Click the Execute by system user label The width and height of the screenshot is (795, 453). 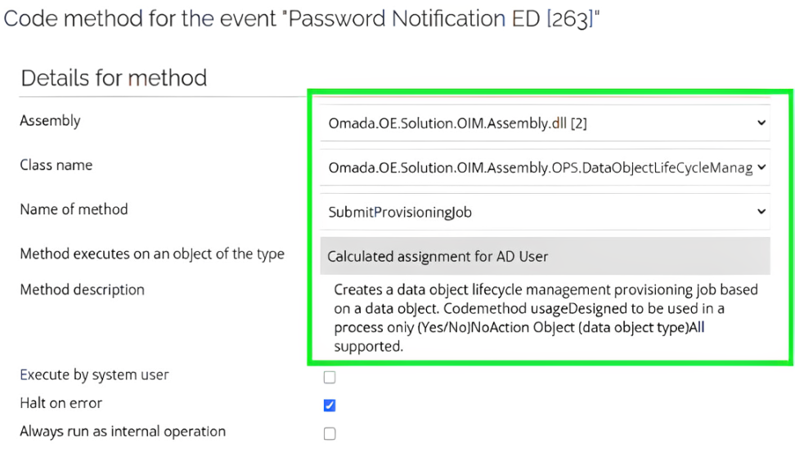click(94, 375)
